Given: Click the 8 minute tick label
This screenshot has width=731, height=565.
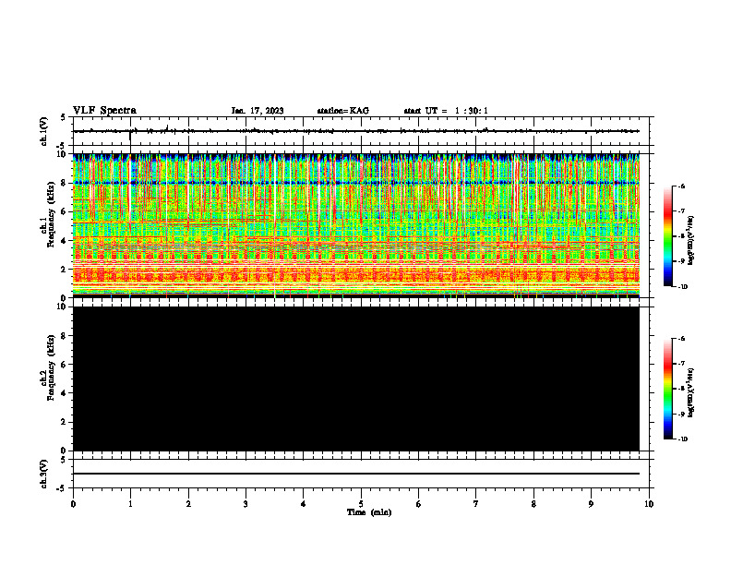Looking at the screenshot, I should coord(533,504).
